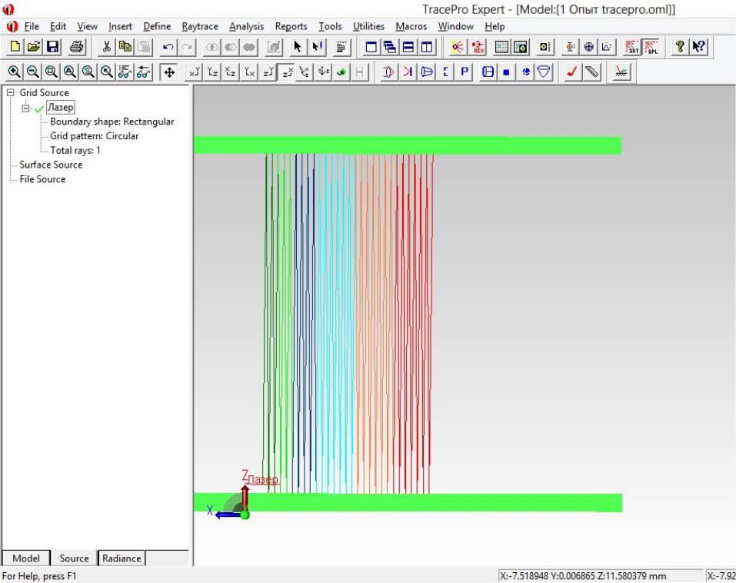Switch to the Model tab

tap(26, 558)
